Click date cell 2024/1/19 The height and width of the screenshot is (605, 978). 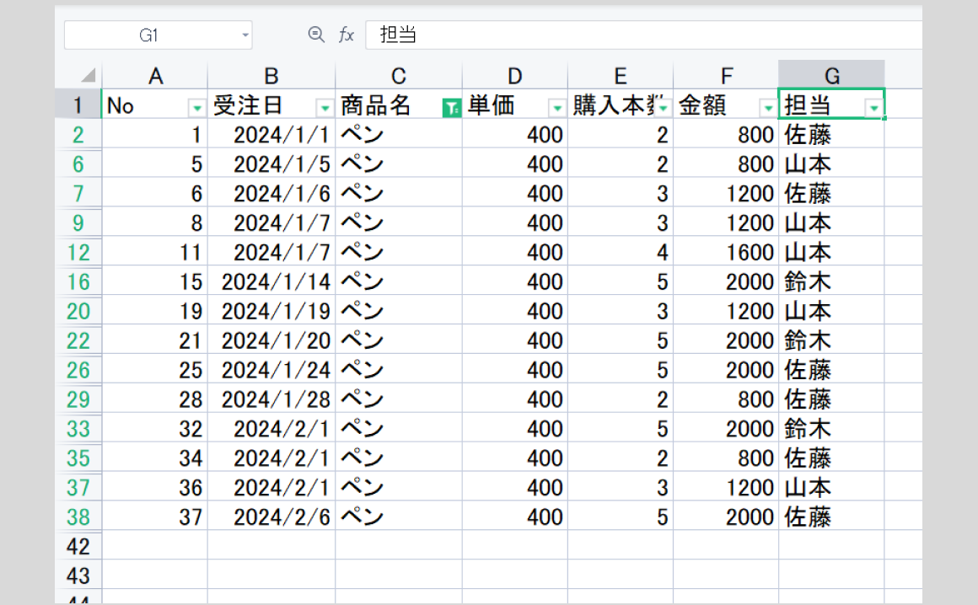point(271,310)
